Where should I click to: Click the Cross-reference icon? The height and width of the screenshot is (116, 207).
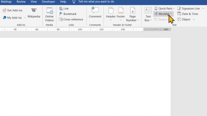61,19
